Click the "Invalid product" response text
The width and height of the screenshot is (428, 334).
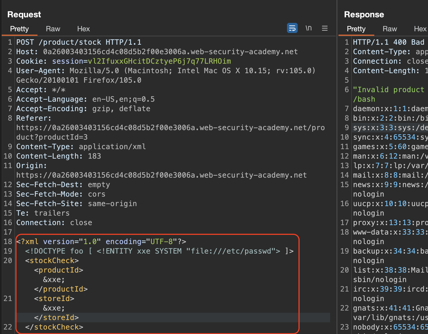pos(389,90)
